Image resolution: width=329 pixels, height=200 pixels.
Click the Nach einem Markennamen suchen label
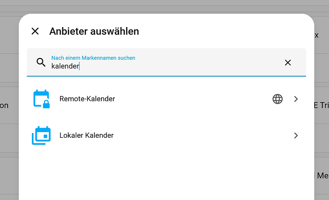(x=93, y=58)
